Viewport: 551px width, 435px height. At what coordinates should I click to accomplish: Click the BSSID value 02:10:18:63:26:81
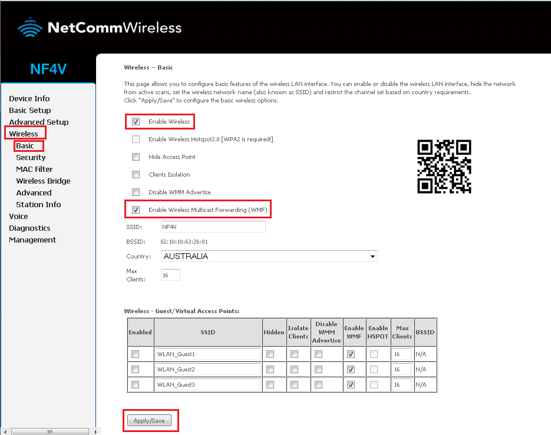point(184,241)
